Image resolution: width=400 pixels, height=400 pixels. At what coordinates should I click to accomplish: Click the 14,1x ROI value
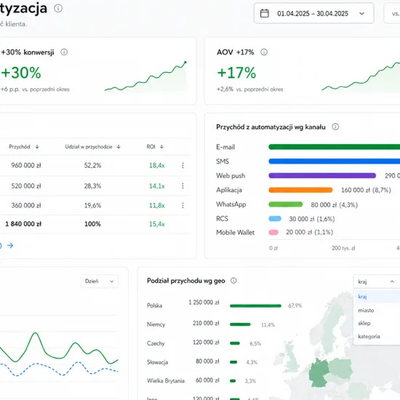coord(156,186)
